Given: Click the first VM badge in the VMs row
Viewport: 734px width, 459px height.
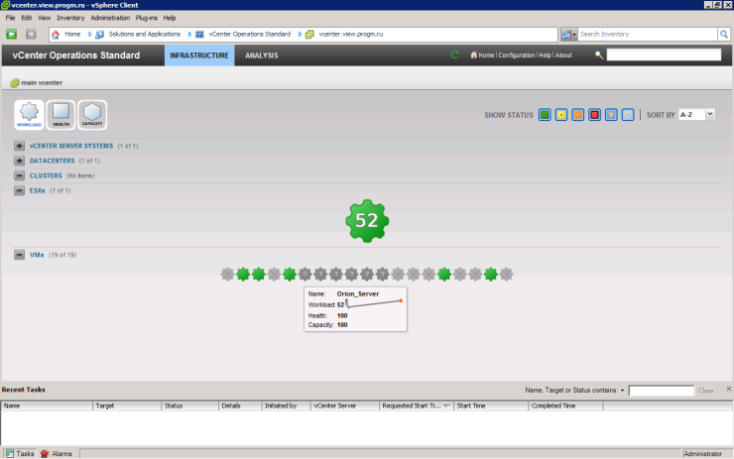Looking at the screenshot, I should point(227,275).
